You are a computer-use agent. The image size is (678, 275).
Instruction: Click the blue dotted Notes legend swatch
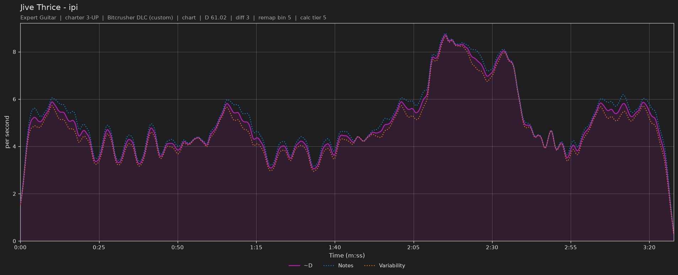click(329, 266)
